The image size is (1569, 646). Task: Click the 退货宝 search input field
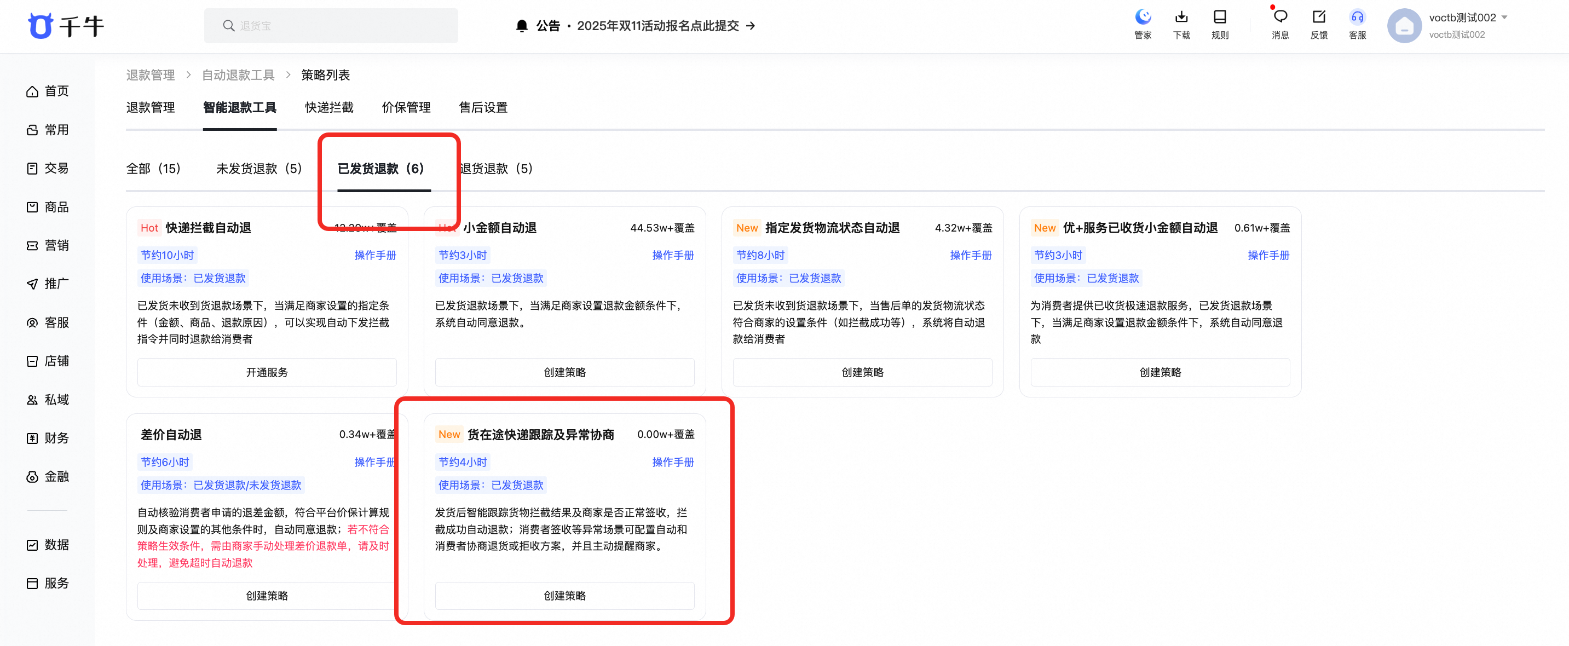(331, 26)
